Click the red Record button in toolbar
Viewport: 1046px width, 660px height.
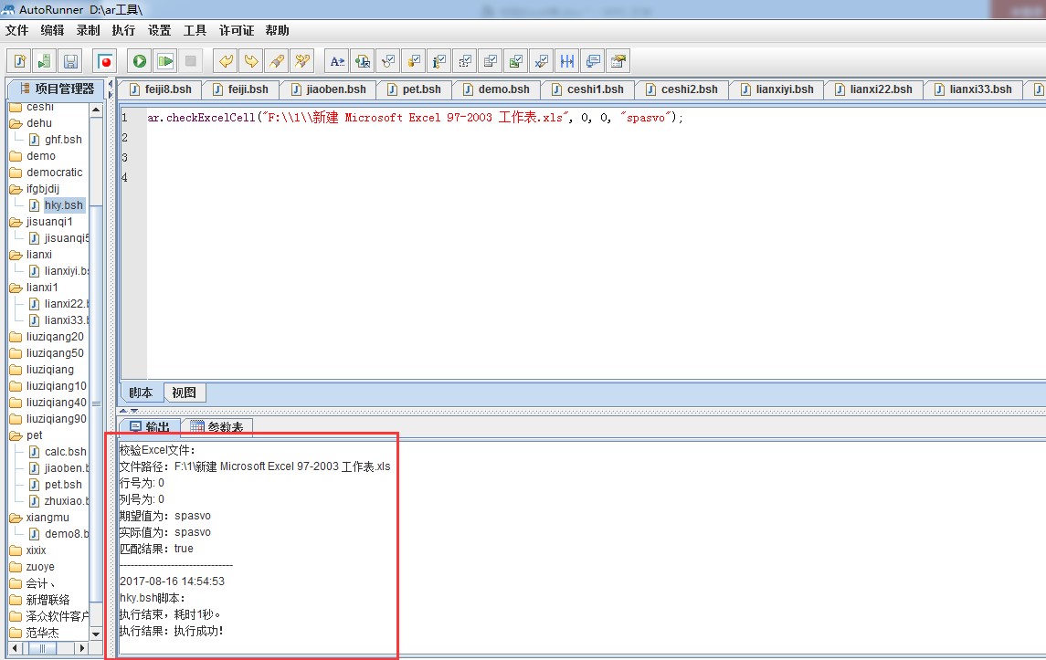(106, 61)
